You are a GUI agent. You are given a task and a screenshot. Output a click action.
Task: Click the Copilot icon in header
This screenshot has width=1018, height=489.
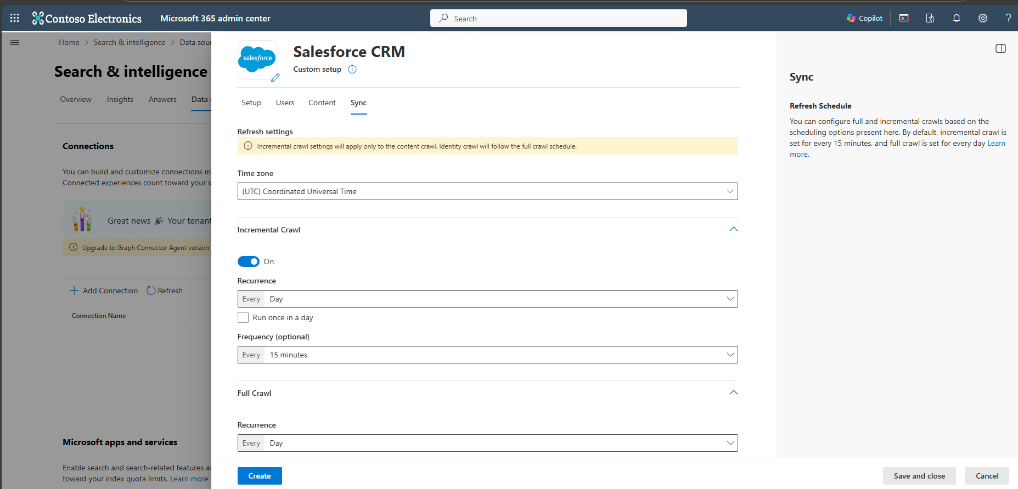click(864, 18)
